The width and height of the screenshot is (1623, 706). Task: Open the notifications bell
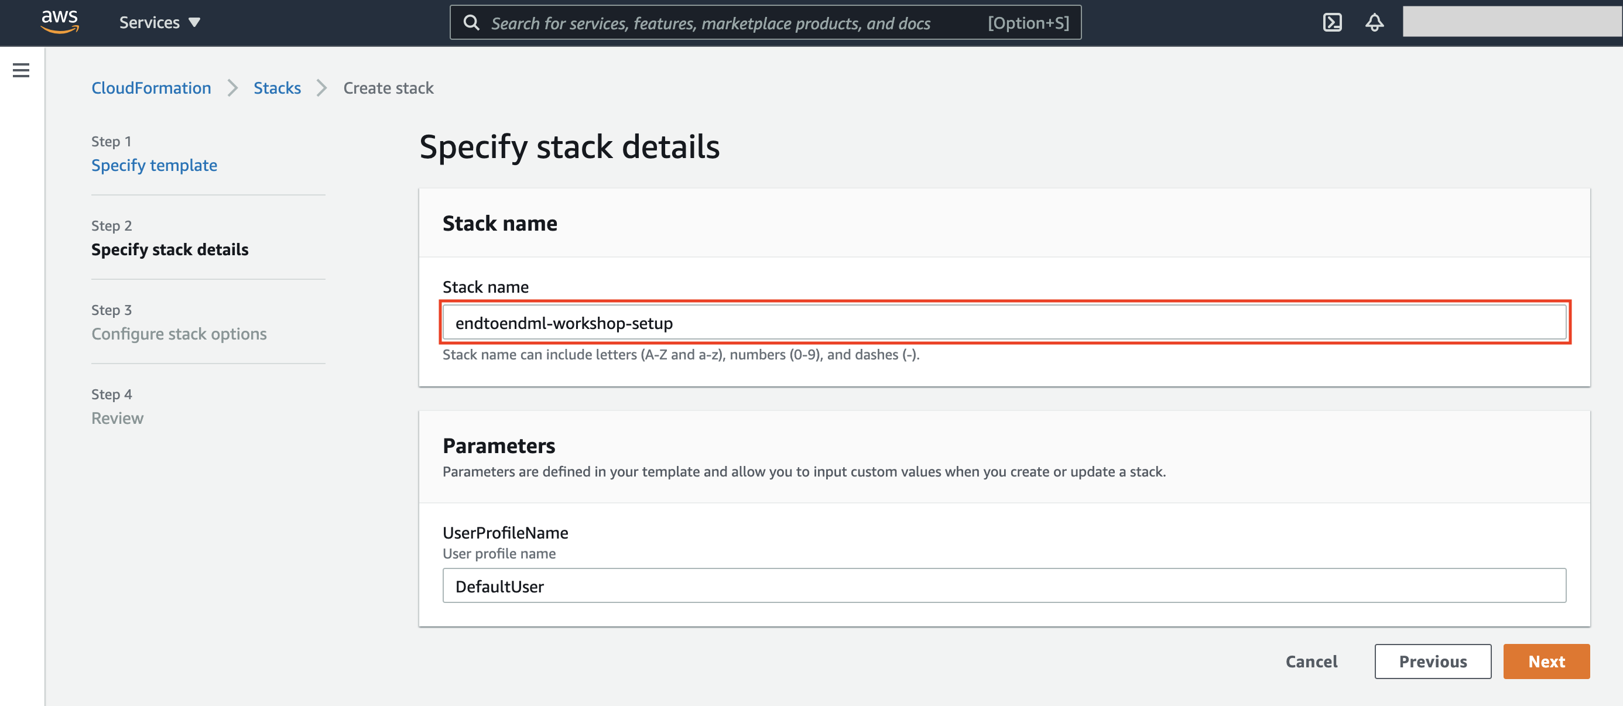point(1374,23)
